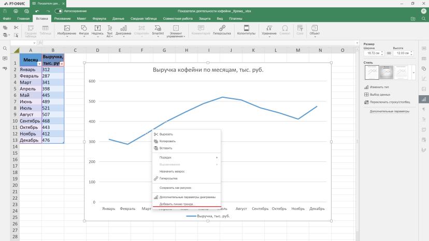Switch to the Главная tab

pos(23,19)
